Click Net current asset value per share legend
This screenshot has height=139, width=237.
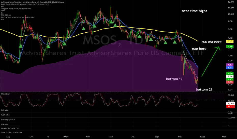[17, 17]
